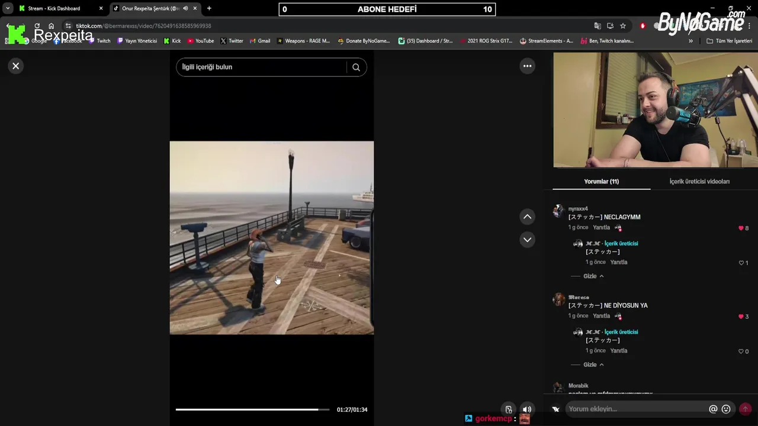Open the floating player icon beside volume
This screenshot has height=426, width=758.
click(x=509, y=409)
